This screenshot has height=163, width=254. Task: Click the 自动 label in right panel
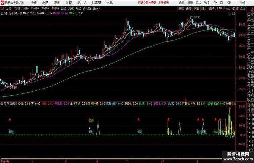pos(250,105)
